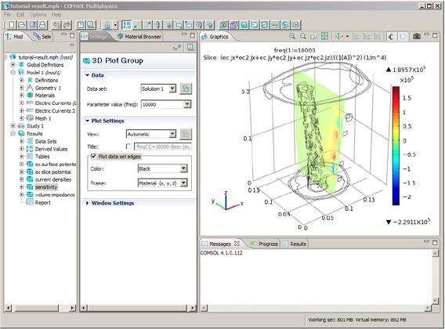The image size is (445, 329).
Task: Select the current densities node
Action: pos(53,179)
